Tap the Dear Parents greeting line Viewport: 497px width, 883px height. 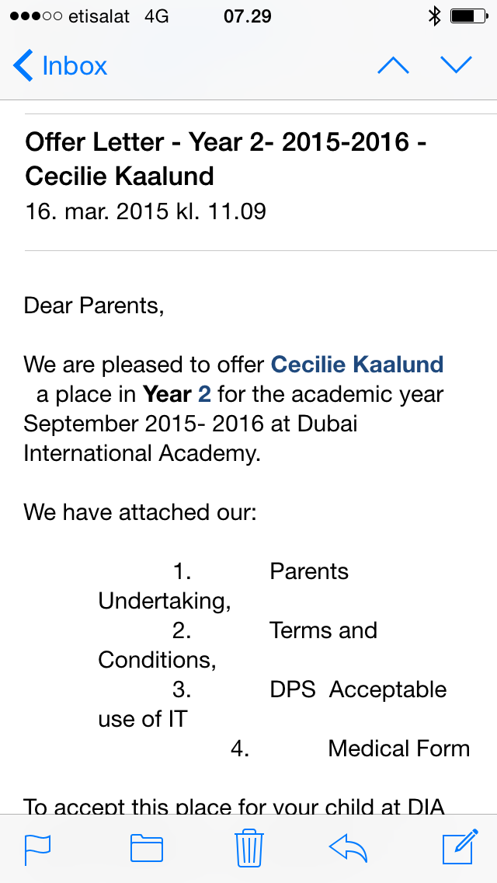[94, 305]
